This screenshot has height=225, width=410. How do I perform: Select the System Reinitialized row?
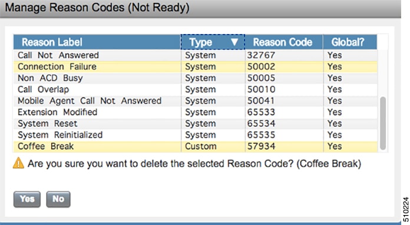[196, 135]
